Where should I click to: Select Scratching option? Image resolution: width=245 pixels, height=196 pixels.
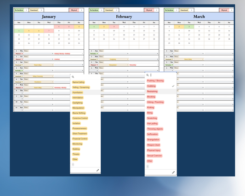(152, 118)
